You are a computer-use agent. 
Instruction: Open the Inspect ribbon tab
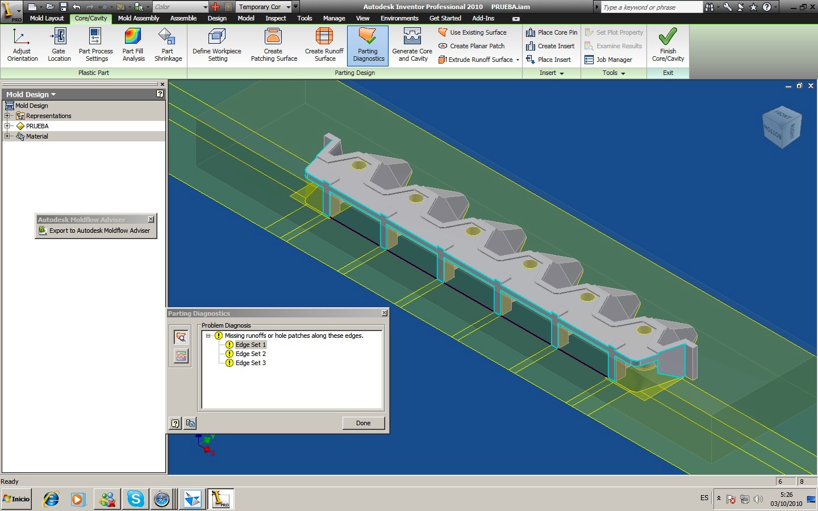(276, 18)
